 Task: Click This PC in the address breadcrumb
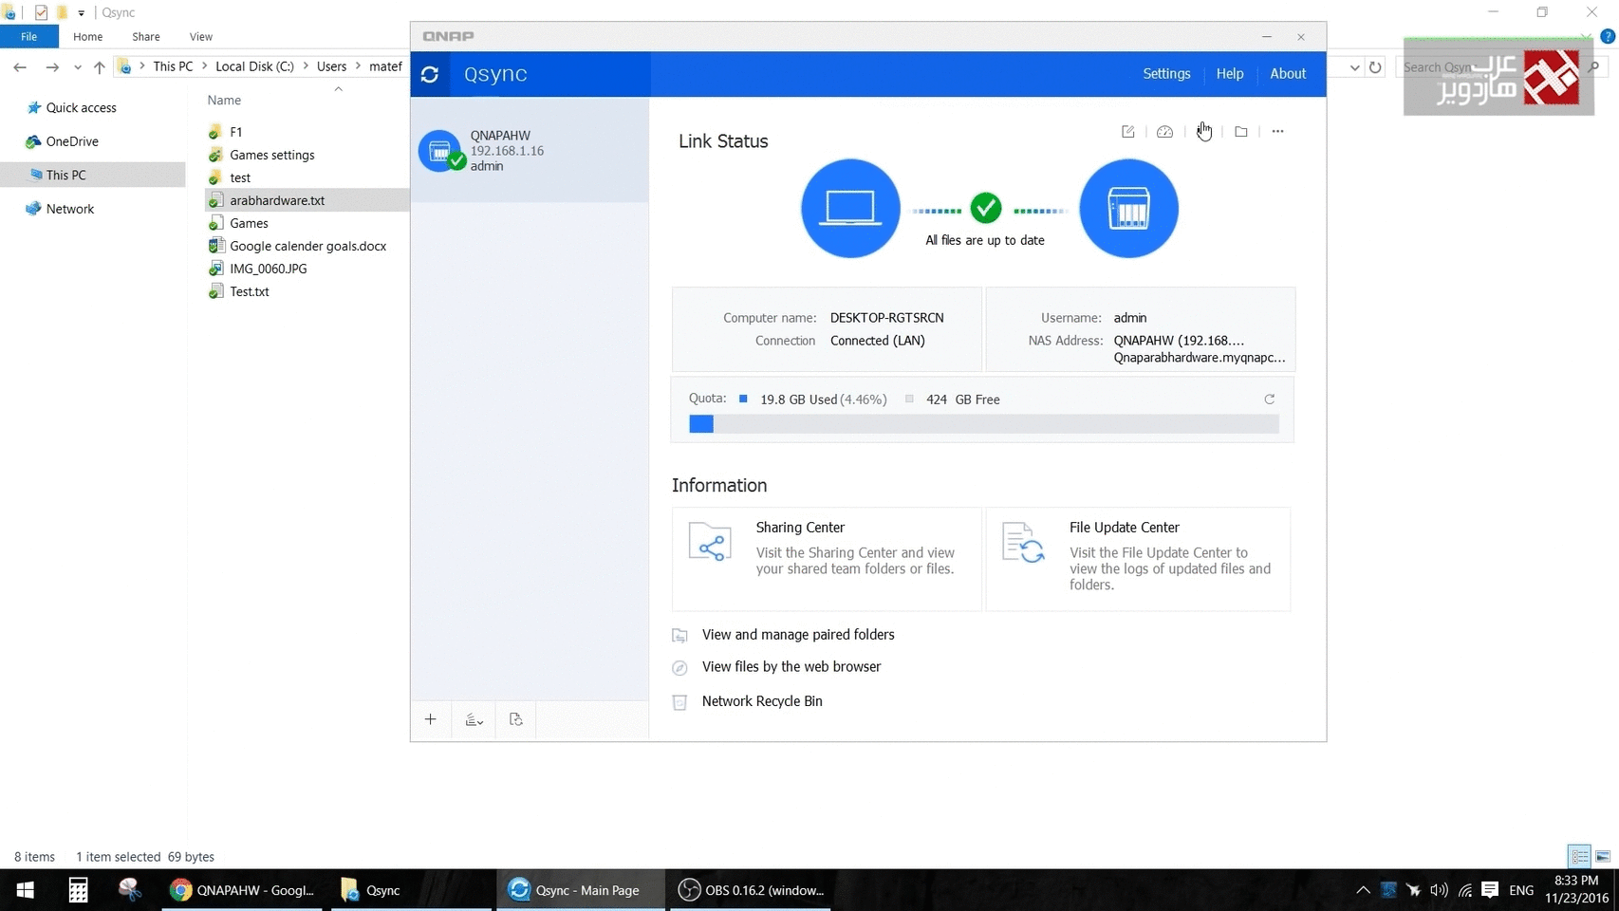pyautogui.click(x=173, y=66)
